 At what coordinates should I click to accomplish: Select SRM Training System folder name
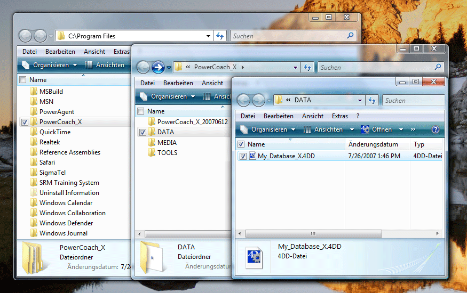(x=69, y=182)
